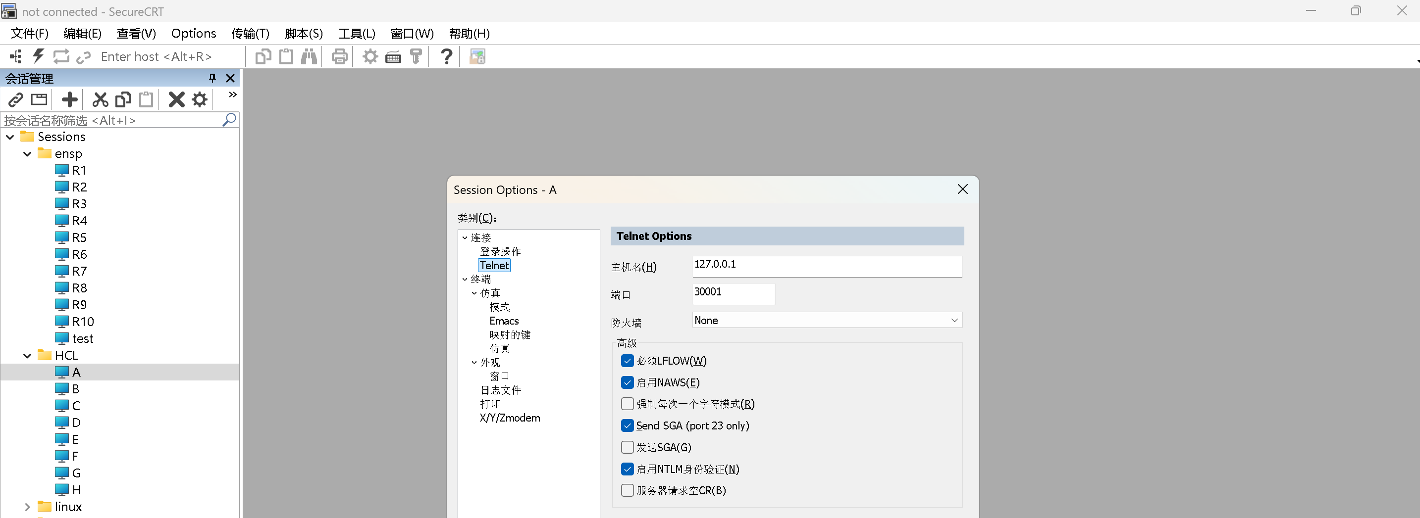The height and width of the screenshot is (518, 1420).
Task: Click the Cut scissors icon in session manager
Action: pyautogui.click(x=101, y=99)
